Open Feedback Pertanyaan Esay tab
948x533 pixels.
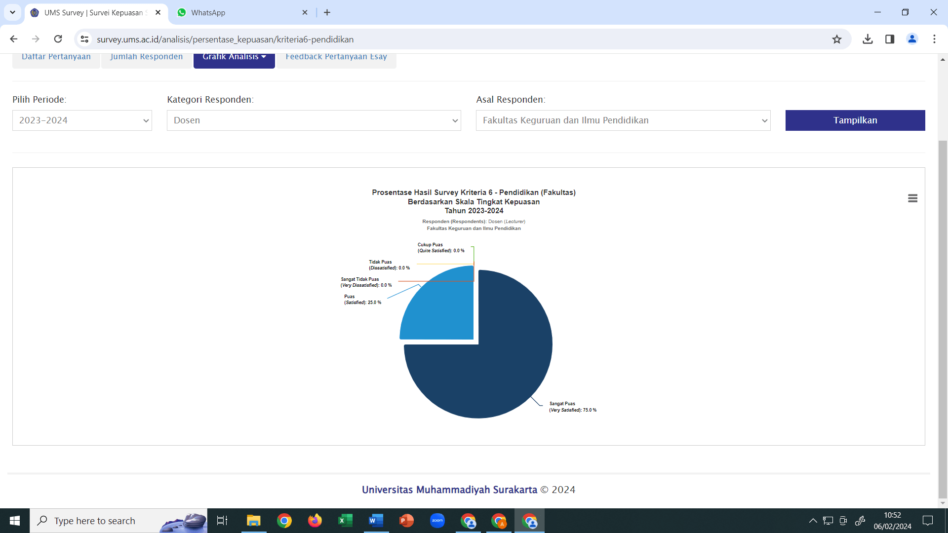click(x=336, y=58)
